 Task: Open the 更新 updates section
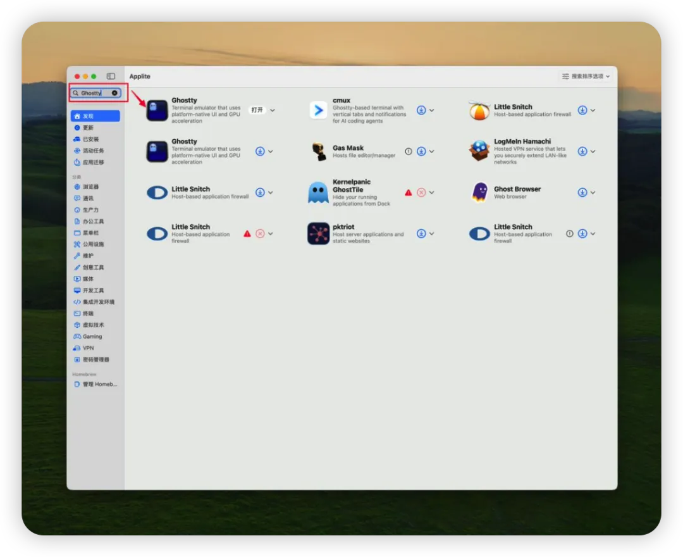95,128
